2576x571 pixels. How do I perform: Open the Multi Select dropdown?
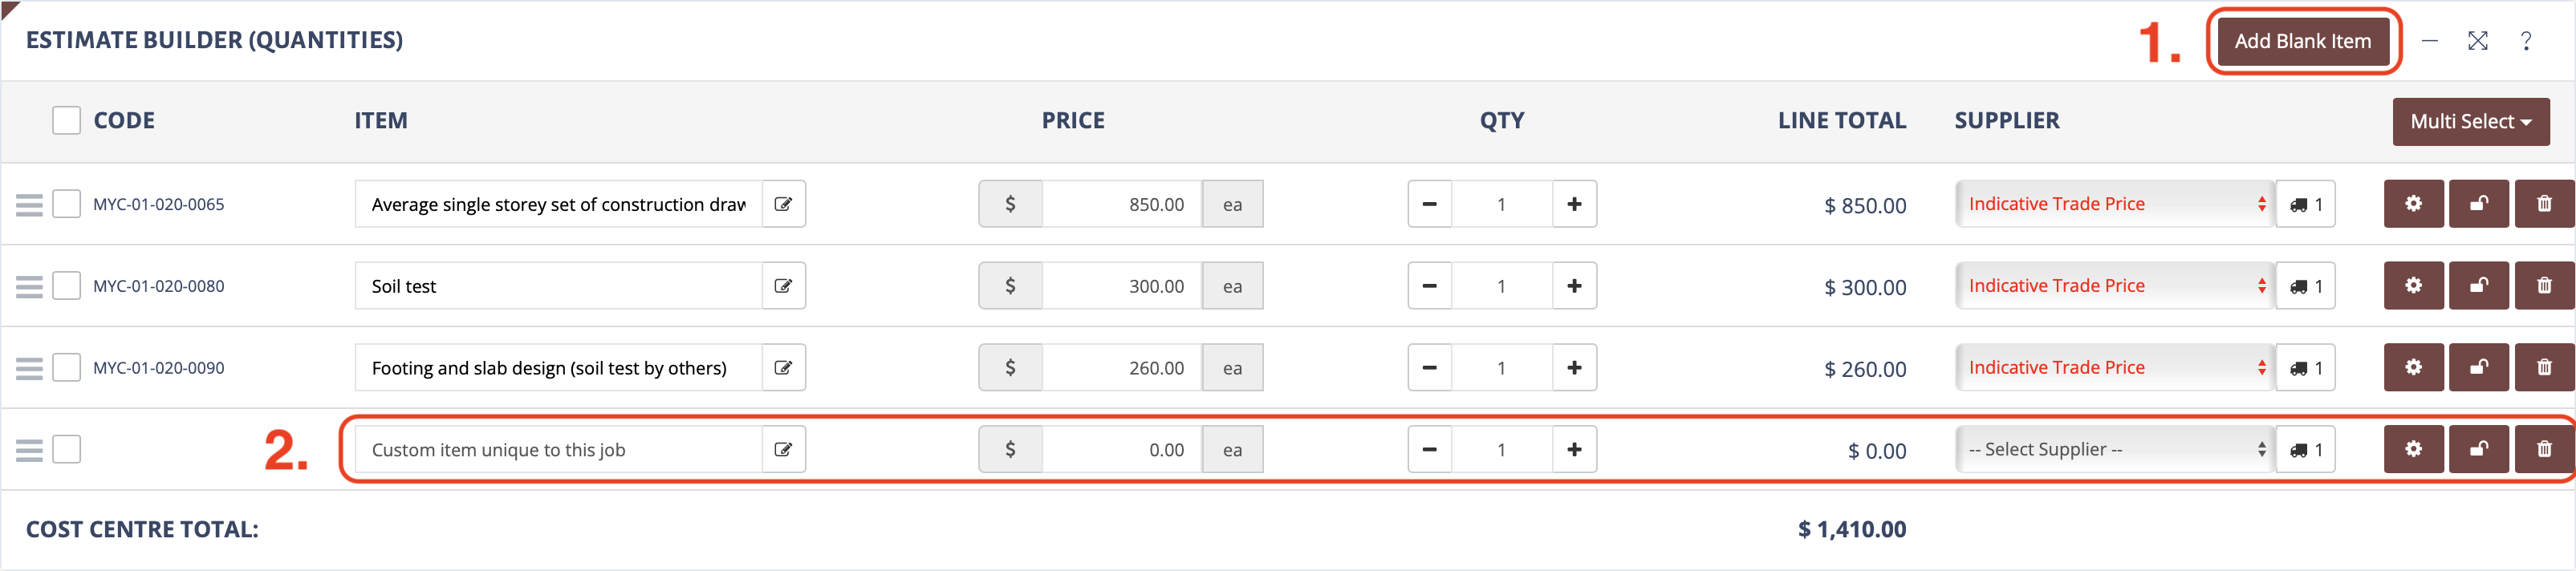2470,122
